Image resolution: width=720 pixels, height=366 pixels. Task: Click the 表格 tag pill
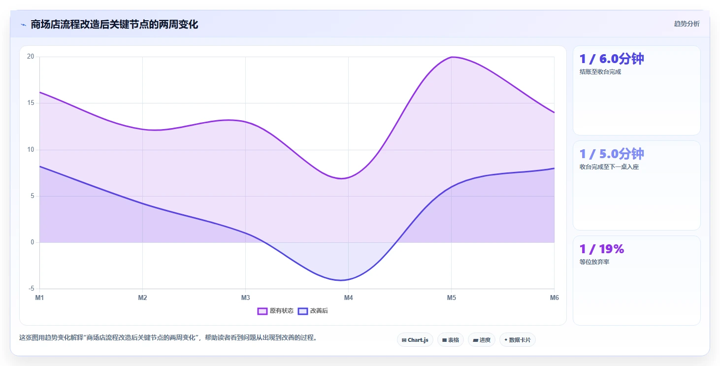pyautogui.click(x=451, y=340)
